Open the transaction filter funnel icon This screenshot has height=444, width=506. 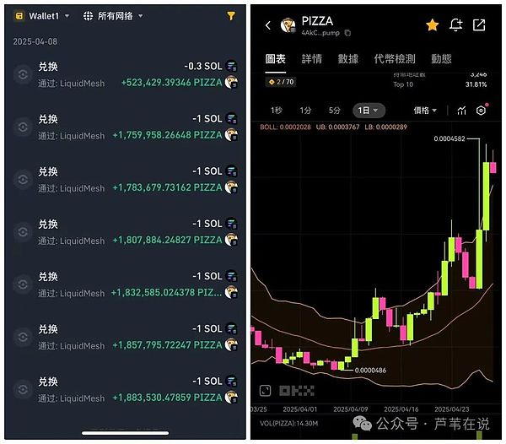(231, 16)
